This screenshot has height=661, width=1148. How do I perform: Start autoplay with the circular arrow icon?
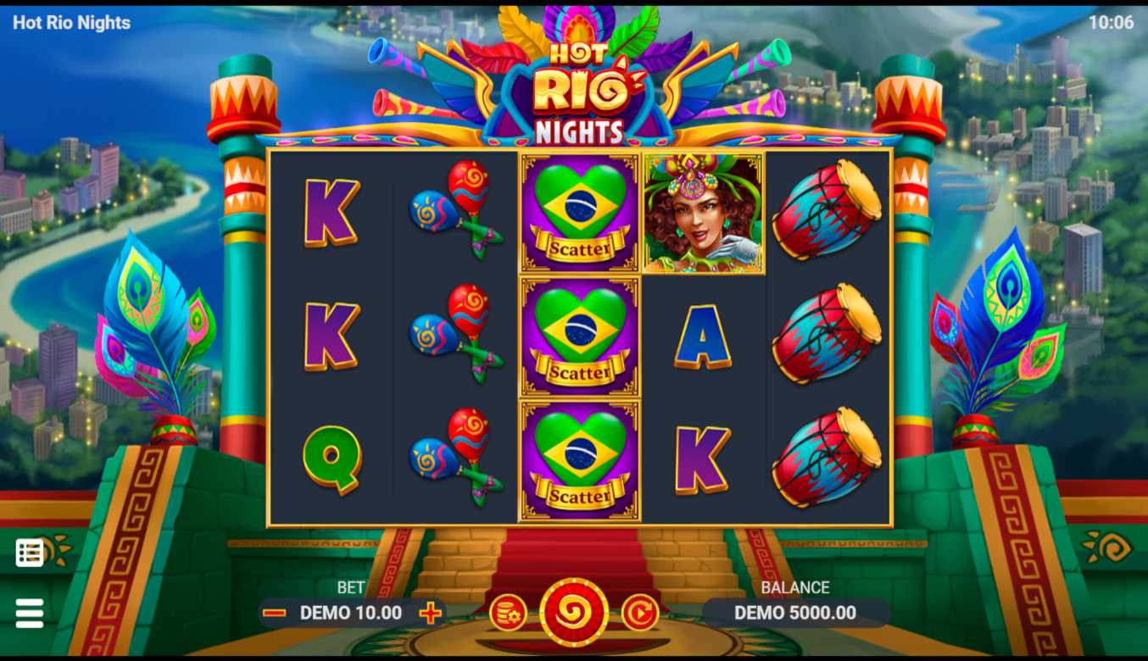[x=640, y=613]
